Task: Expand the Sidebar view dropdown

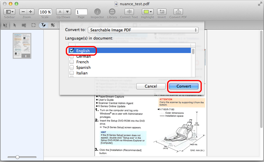Action: [10, 12]
